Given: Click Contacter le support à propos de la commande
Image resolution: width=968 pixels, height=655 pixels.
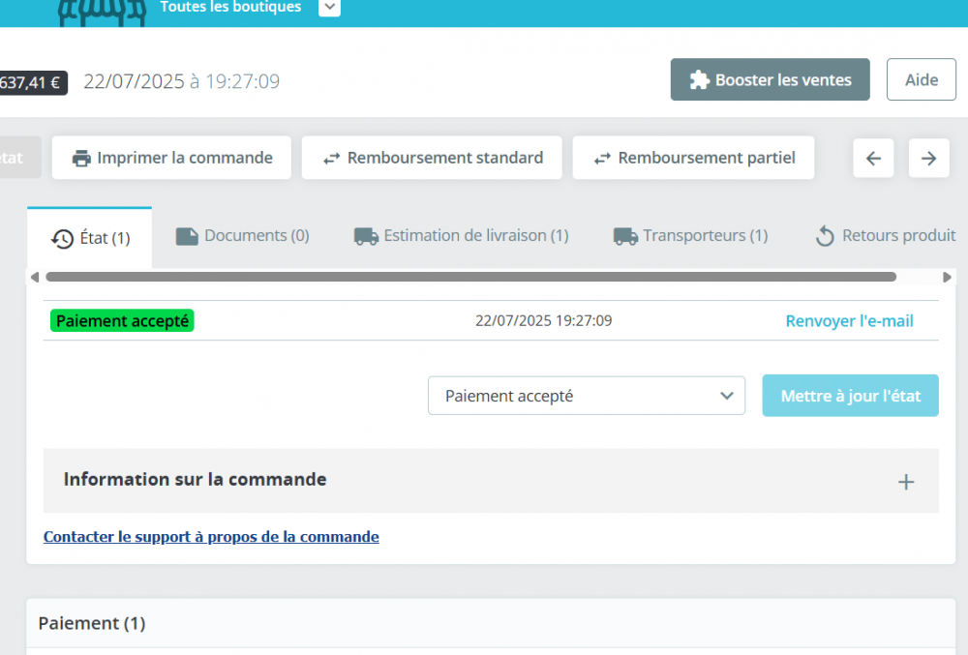Looking at the screenshot, I should pos(211,537).
